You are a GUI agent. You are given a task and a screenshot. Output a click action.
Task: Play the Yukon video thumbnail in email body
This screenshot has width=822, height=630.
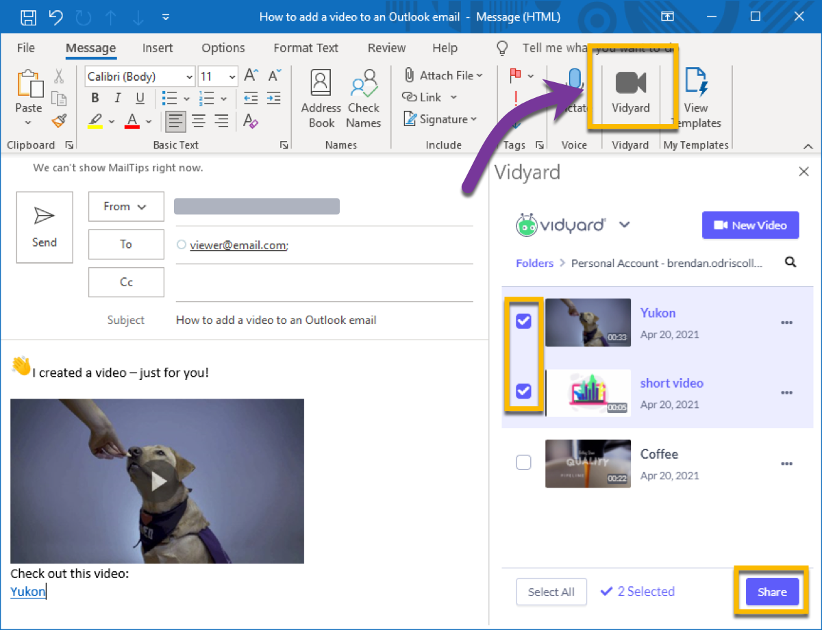158,481
